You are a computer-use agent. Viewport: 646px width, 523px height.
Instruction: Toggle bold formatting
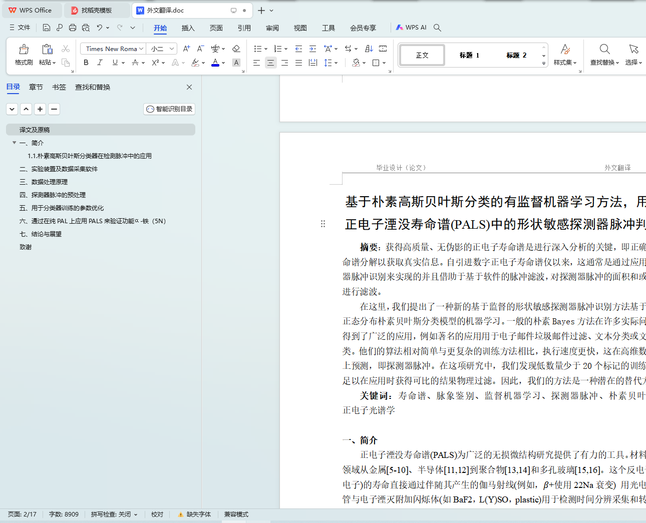86,63
